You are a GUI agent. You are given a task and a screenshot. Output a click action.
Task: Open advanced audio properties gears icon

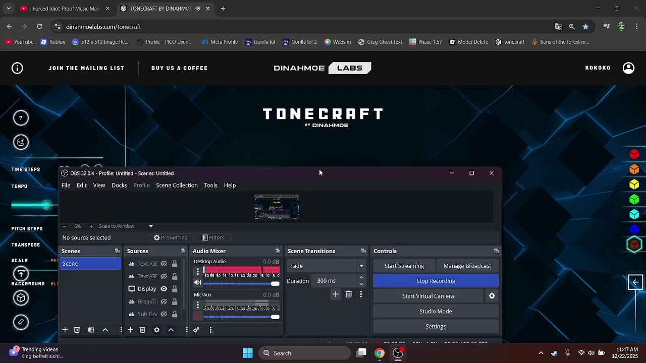pos(196,330)
